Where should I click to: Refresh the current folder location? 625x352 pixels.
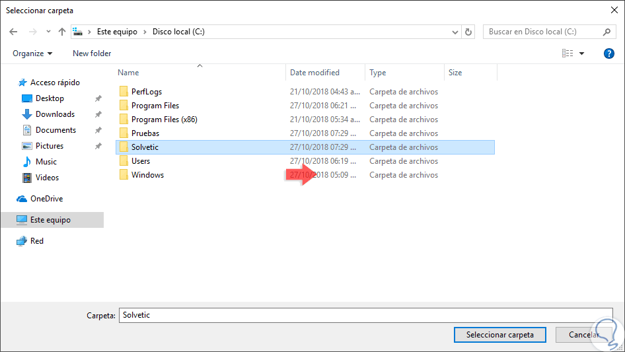tap(469, 32)
